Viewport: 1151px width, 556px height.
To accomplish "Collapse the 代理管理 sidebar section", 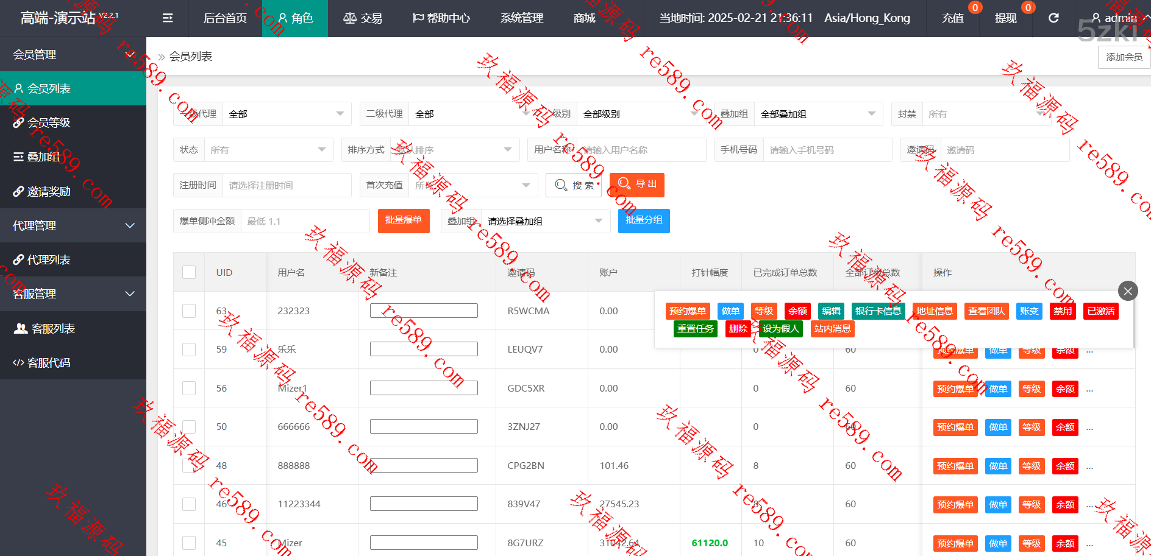I will click(x=73, y=226).
